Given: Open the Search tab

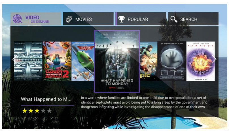Looking at the screenshot, I should tap(193, 19).
